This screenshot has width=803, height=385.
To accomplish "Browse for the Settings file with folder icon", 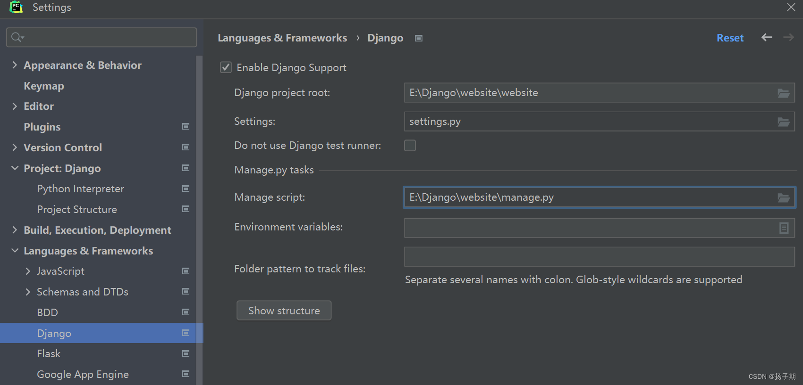I will pyautogui.click(x=784, y=122).
